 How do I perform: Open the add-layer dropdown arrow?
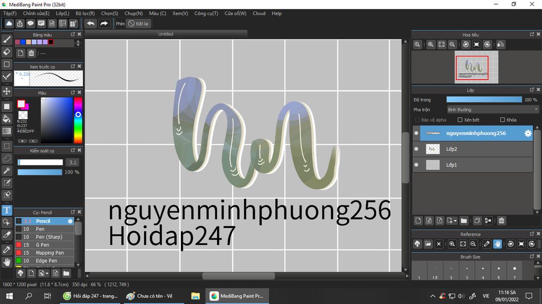pos(455,221)
